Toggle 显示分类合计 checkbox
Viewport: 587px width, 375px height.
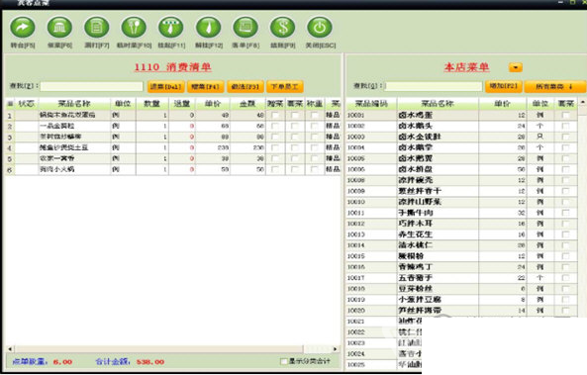284,361
